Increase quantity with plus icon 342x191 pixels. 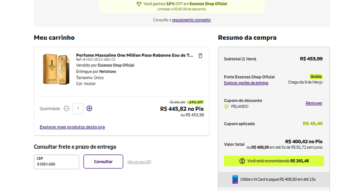click(89, 108)
